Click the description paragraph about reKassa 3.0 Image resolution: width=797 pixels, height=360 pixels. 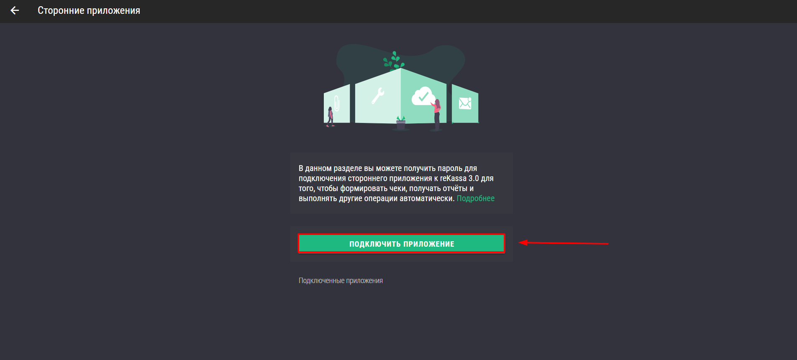397,183
